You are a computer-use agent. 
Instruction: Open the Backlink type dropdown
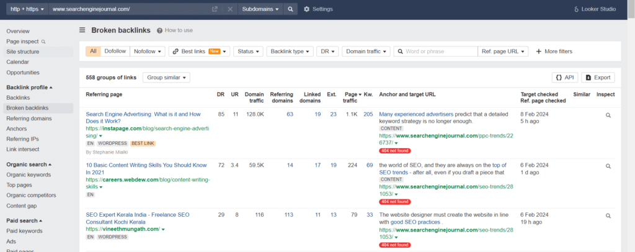290,51
